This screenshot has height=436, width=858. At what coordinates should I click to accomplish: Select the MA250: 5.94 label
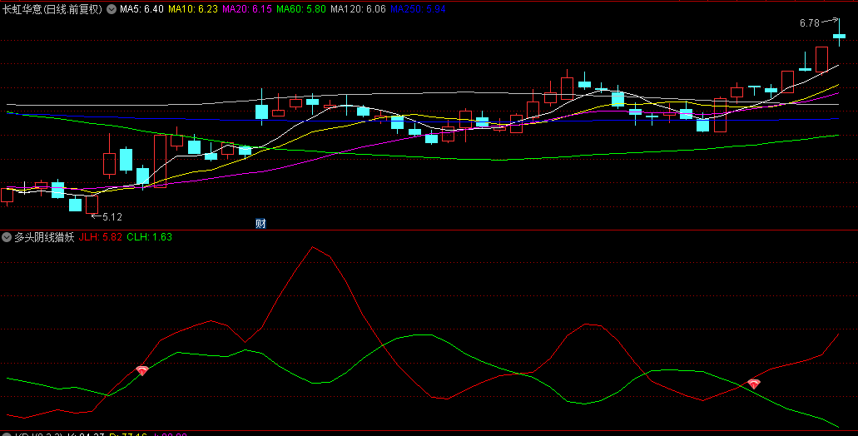pyautogui.click(x=418, y=9)
